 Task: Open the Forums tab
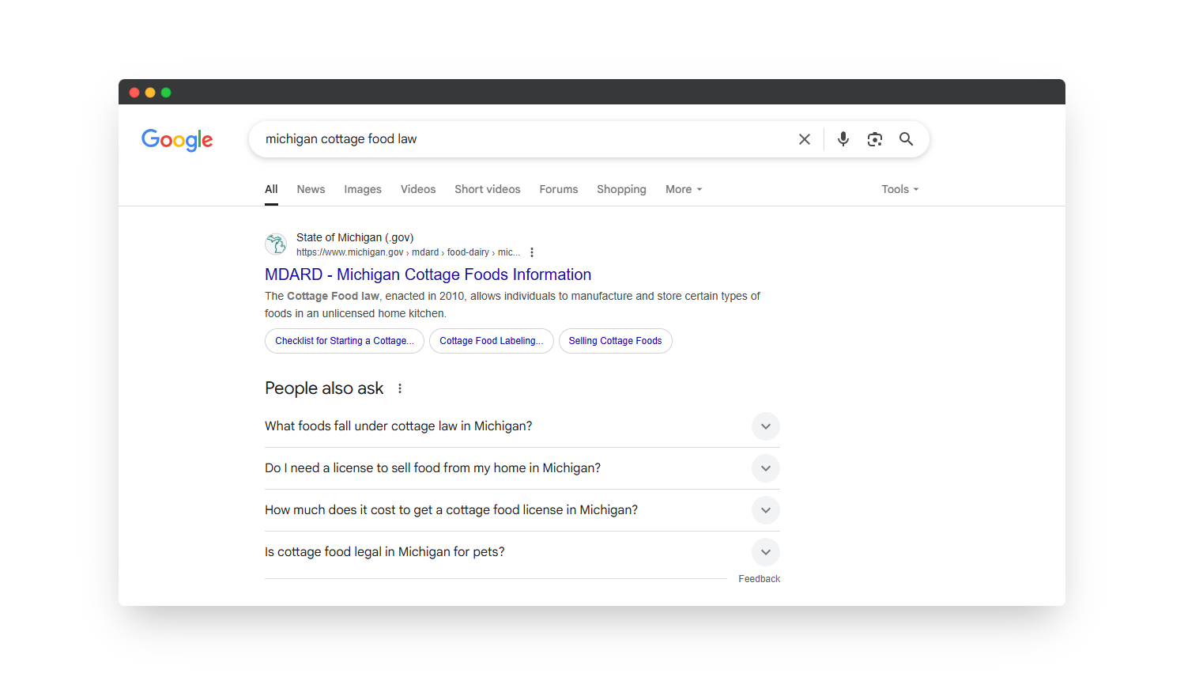point(559,189)
